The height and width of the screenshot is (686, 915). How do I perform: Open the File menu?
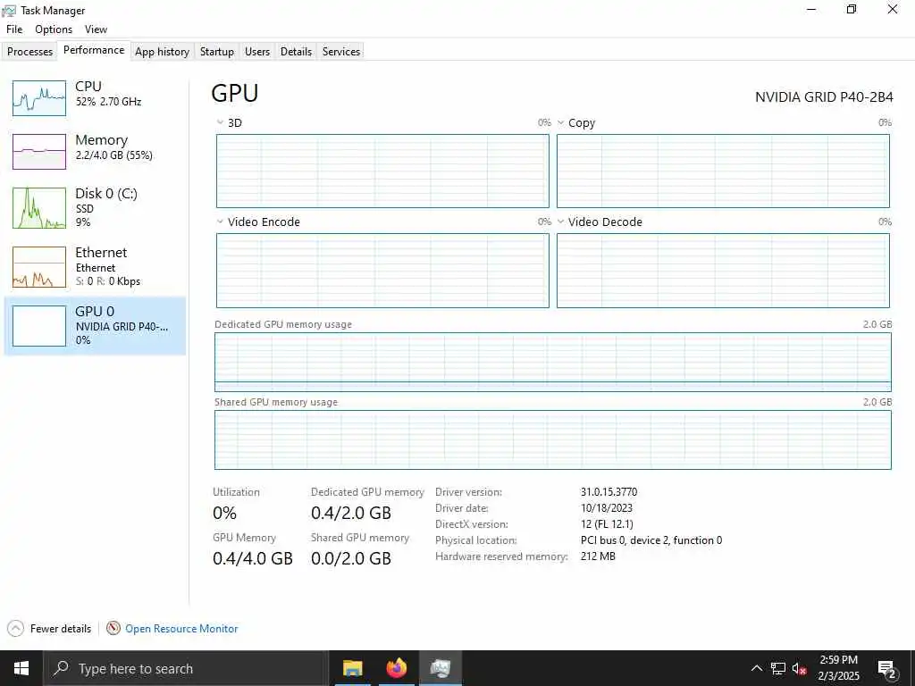tap(14, 29)
